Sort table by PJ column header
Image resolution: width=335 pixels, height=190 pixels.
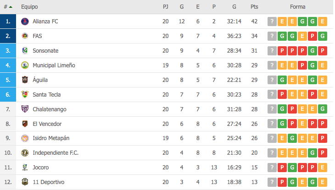[165, 7]
